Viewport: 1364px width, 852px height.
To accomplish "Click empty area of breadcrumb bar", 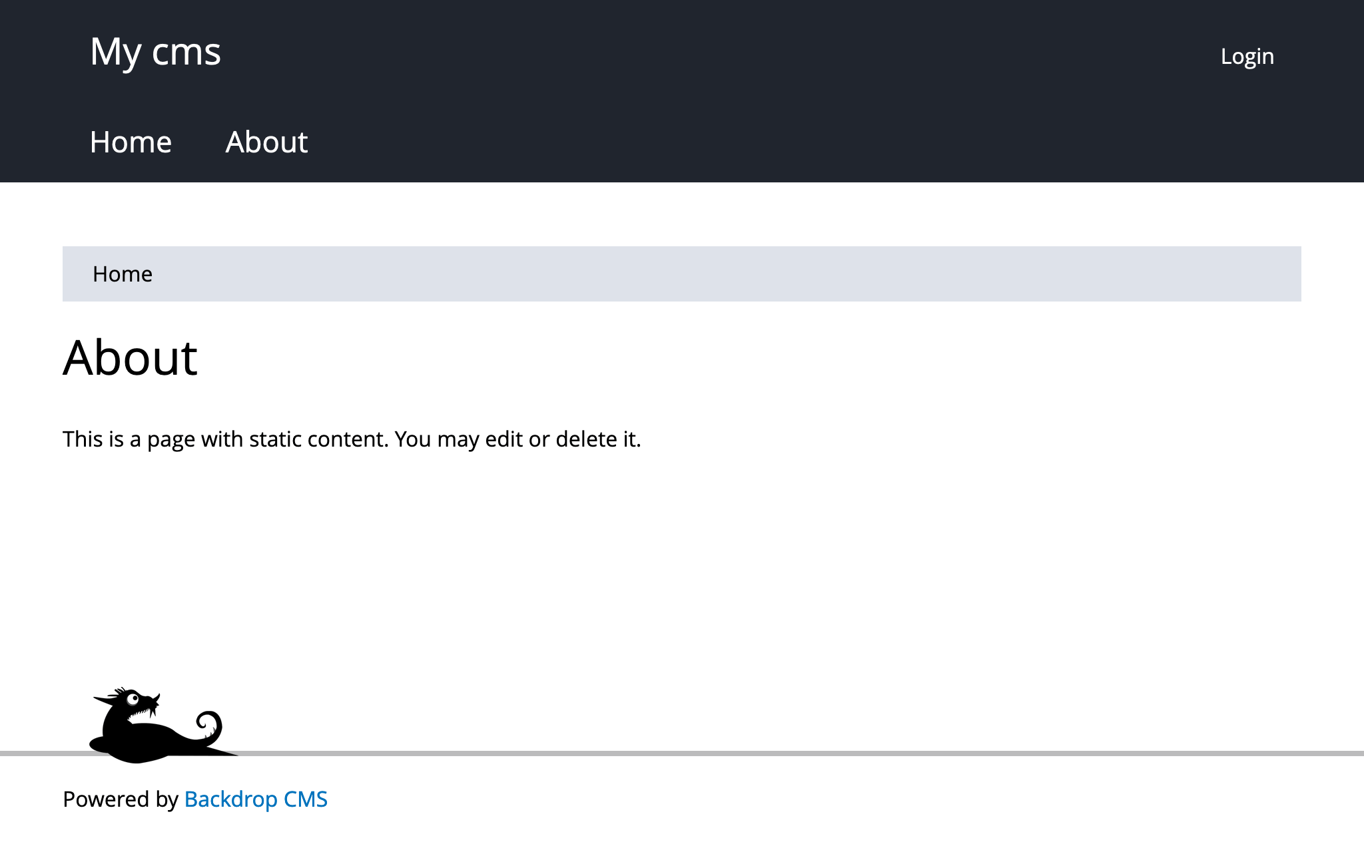I will (733, 274).
